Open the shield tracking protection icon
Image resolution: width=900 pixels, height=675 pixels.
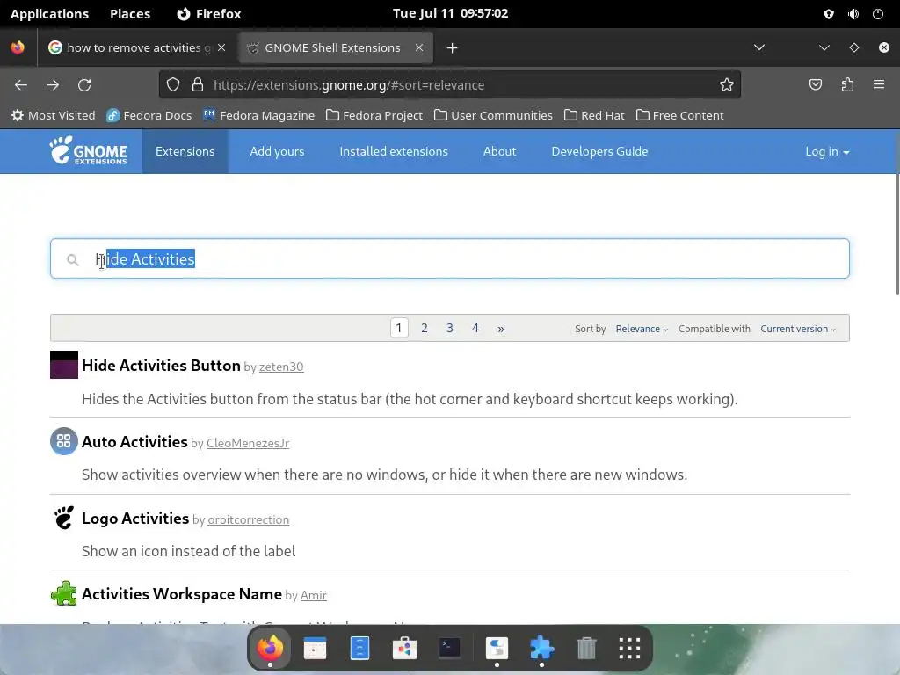coord(173,85)
